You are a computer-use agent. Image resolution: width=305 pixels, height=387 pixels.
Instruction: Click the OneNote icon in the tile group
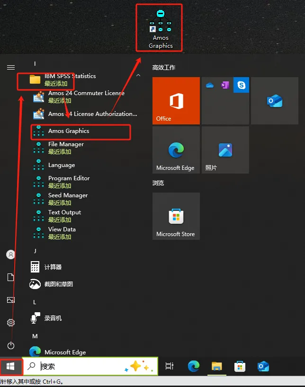[x=225, y=85]
